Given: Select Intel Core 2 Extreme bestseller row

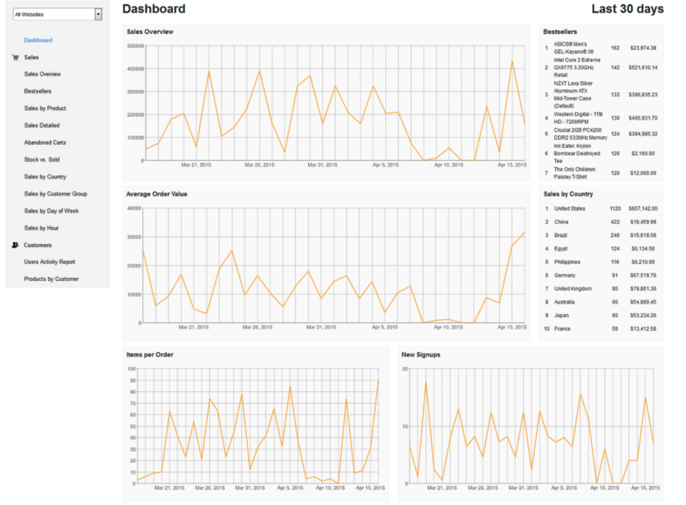Looking at the screenshot, I should click(601, 68).
